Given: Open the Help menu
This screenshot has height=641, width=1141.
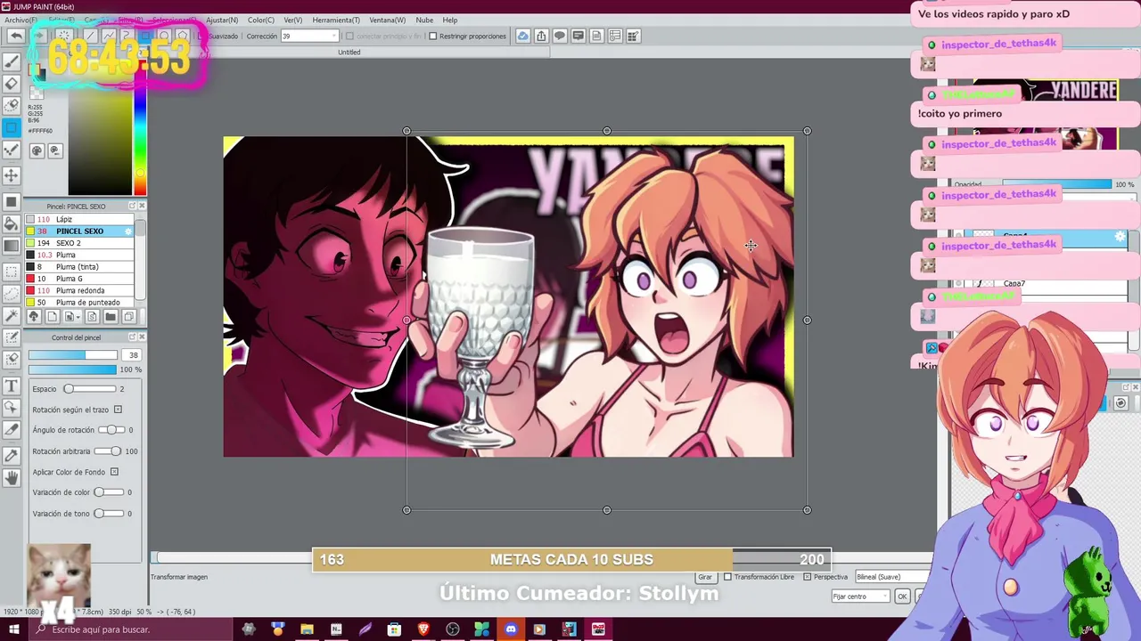Looking at the screenshot, I should tap(450, 20).
